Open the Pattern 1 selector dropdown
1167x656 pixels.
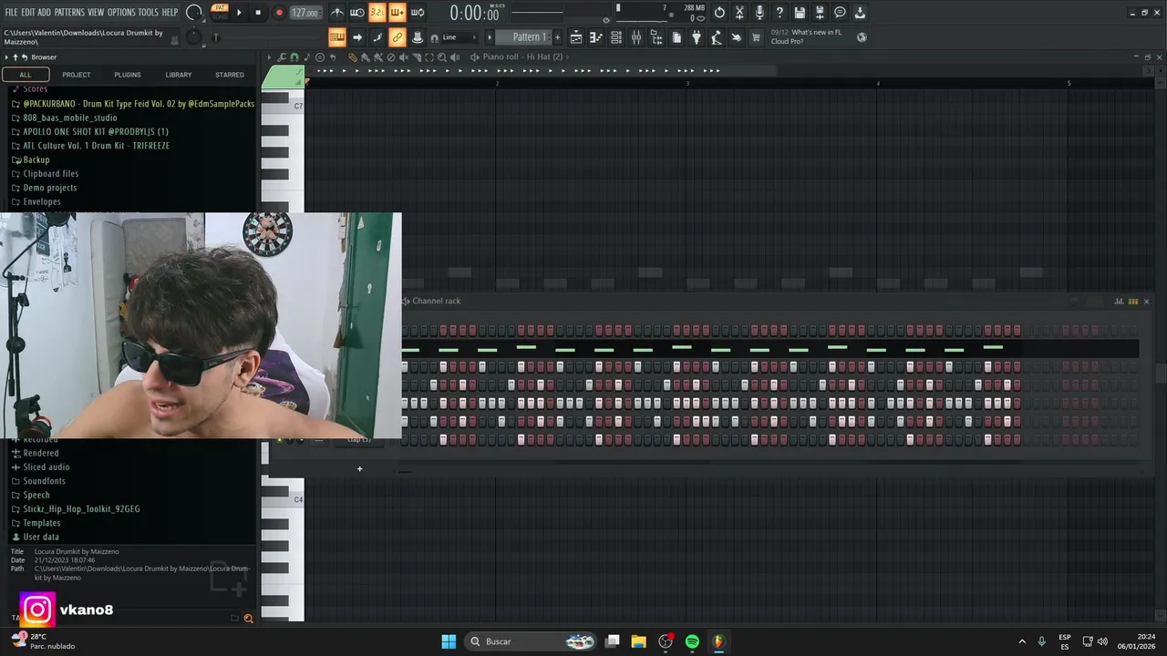click(x=524, y=37)
